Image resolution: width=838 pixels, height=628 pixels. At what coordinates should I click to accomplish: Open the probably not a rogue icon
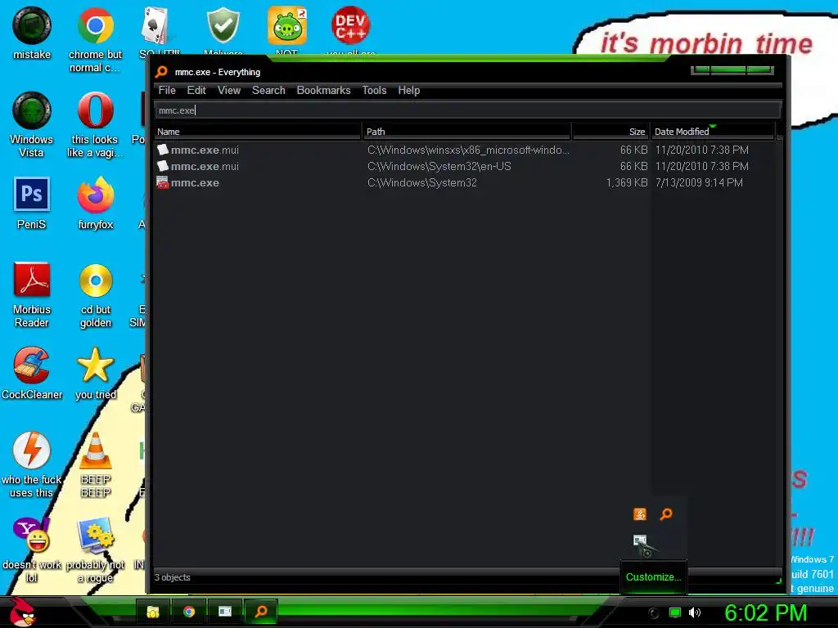(x=96, y=535)
